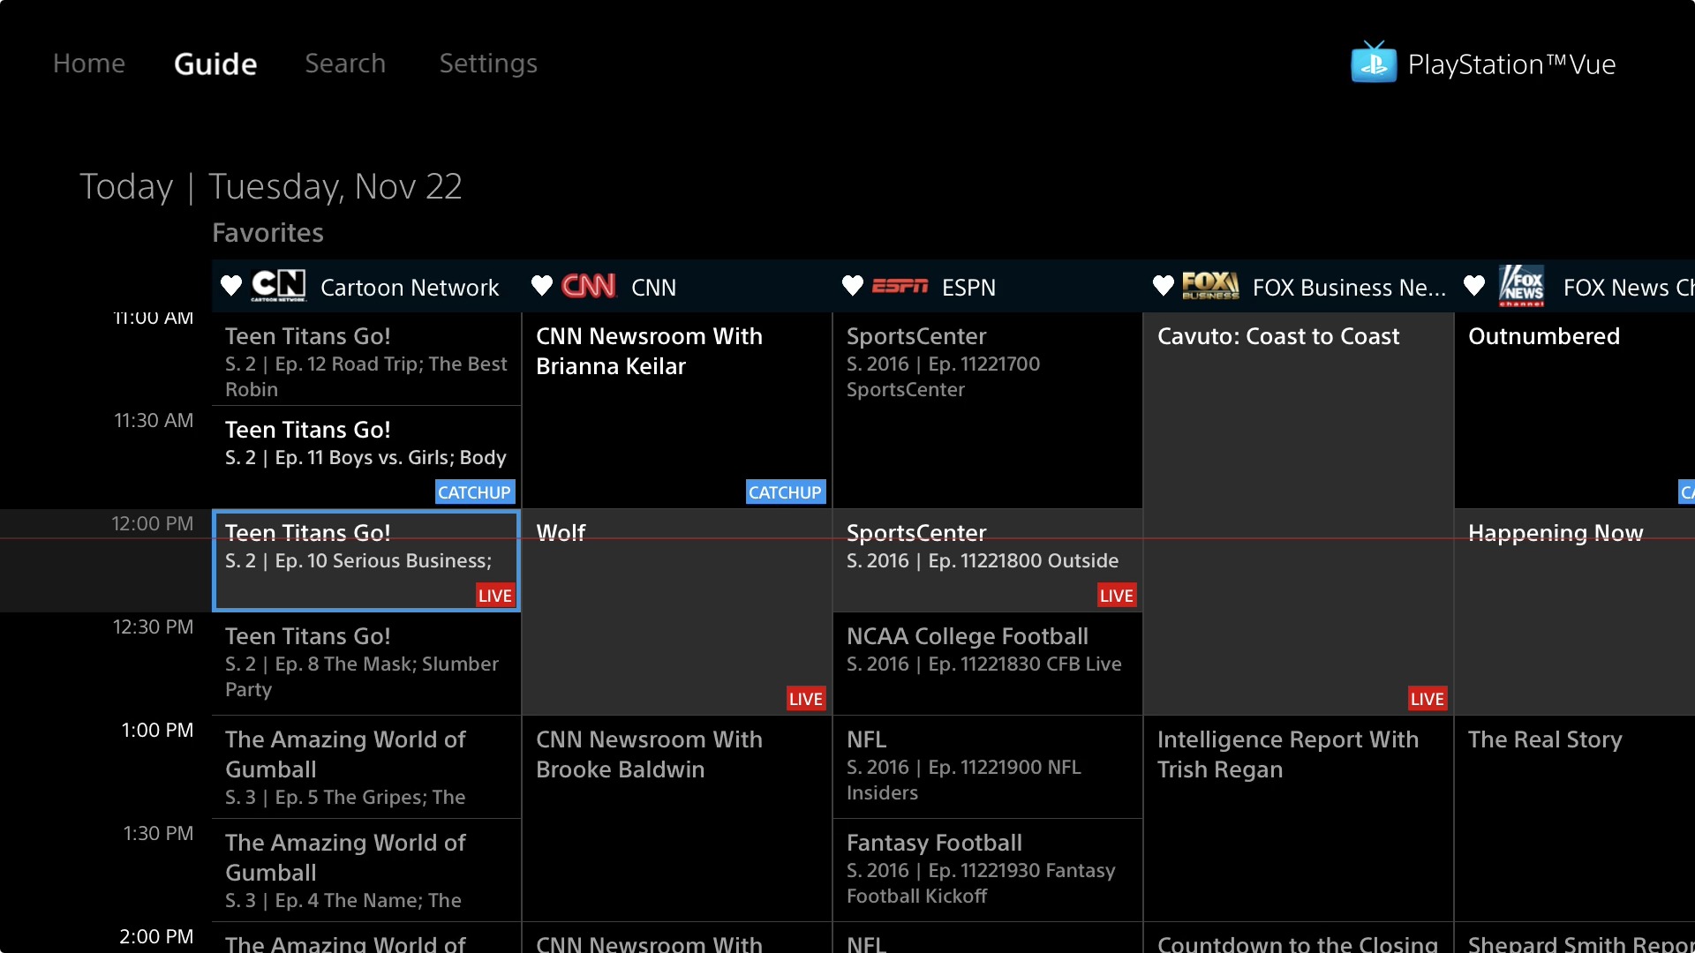1695x953 pixels.
Task: Open the Search navigation tab
Action: click(346, 64)
